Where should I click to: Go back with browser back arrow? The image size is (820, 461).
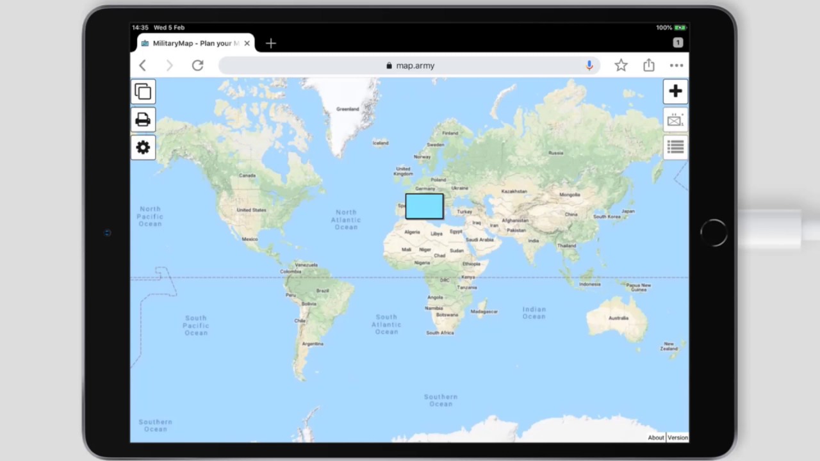[x=143, y=65]
